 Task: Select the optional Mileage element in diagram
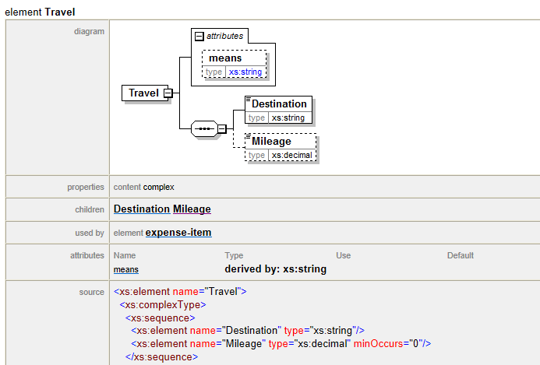(x=271, y=142)
